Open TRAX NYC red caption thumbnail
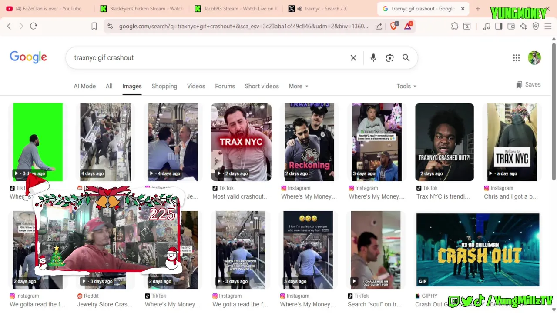The height and width of the screenshot is (313, 557). [x=241, y=142]
